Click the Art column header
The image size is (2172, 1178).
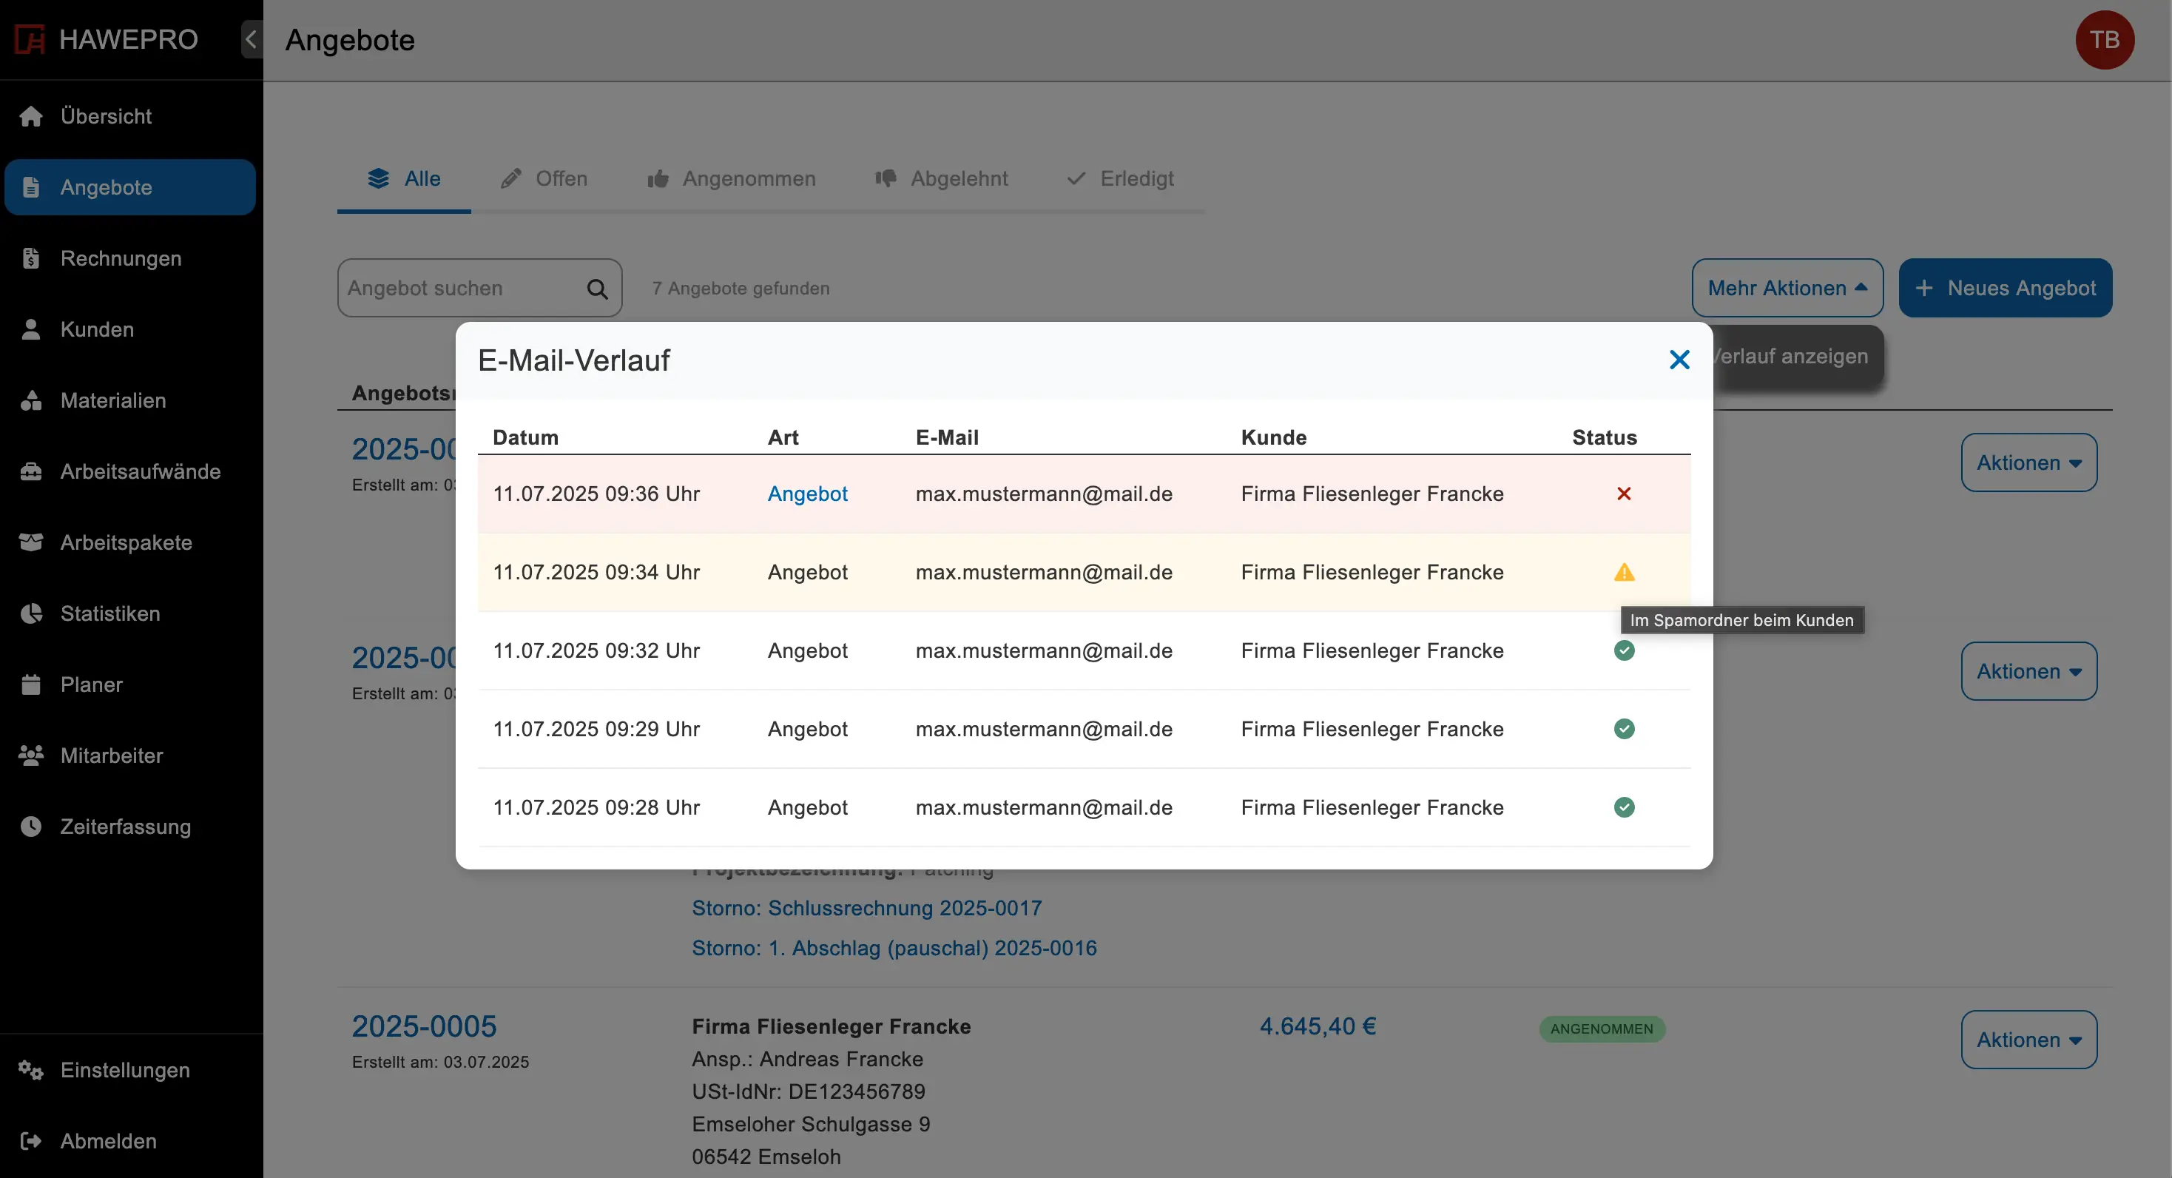pyautogui.click(x=783, y=437)
